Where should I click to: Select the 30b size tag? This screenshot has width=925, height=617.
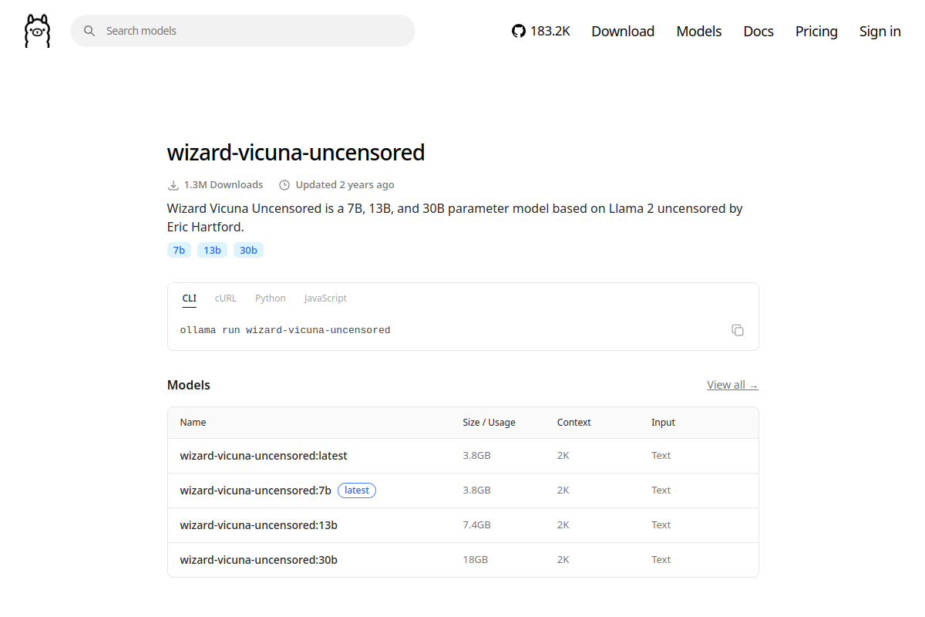pyautogui.click(x=248, y=250)
